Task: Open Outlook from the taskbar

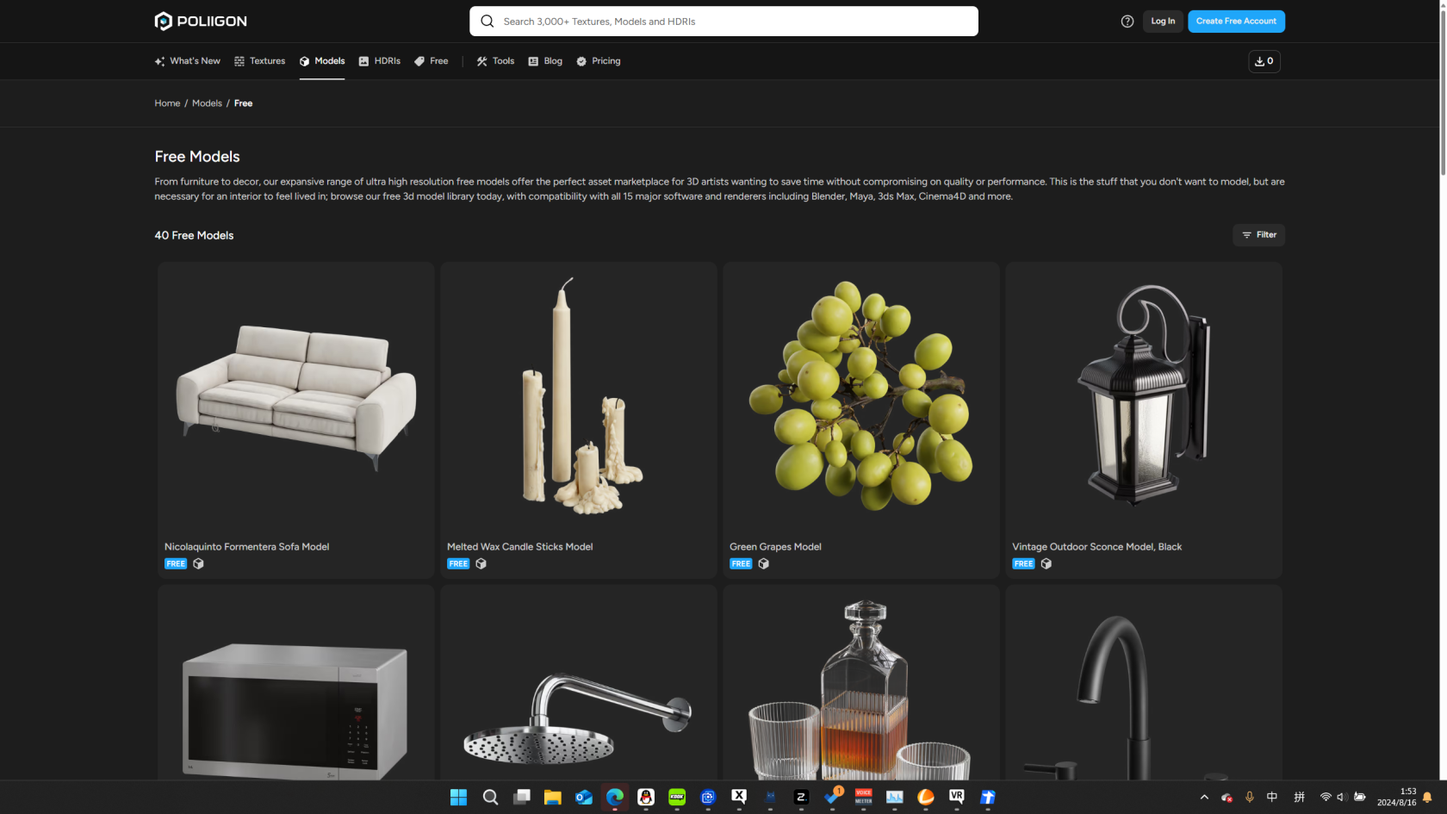Action: coord(584,797)
